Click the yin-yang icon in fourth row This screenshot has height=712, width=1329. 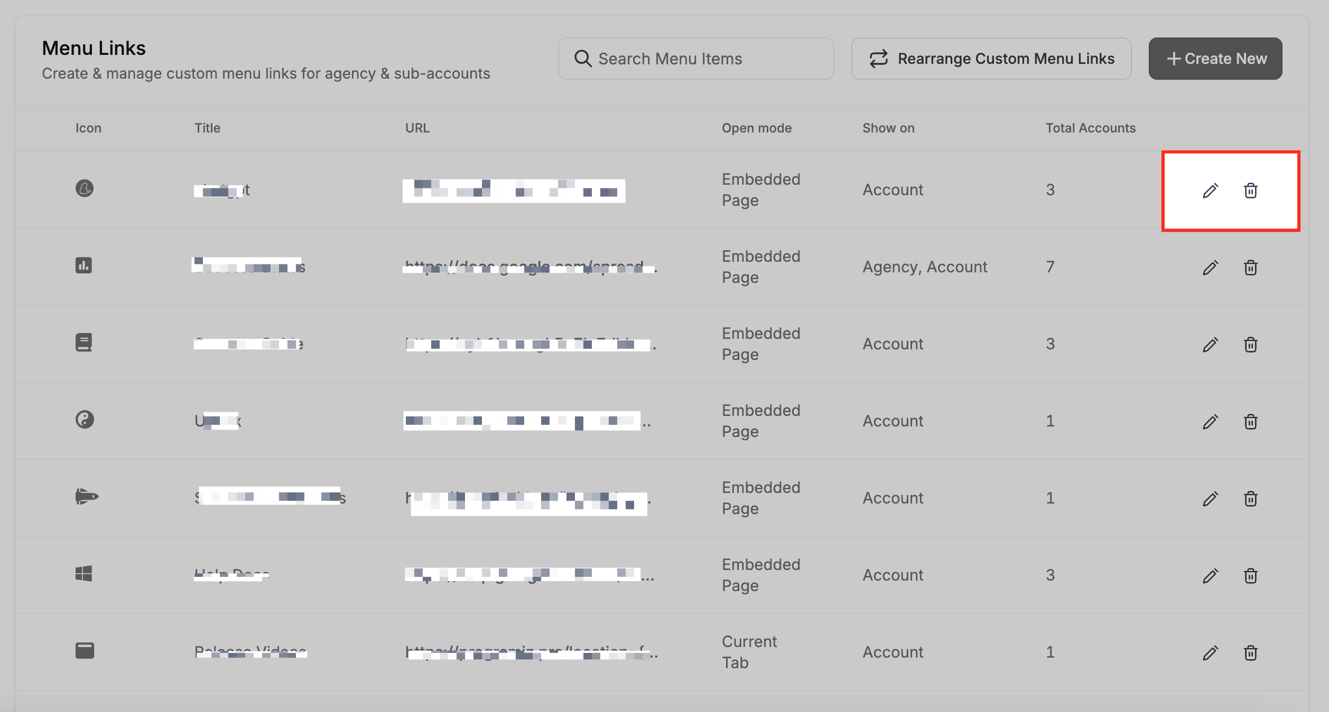pyautogui.click(x=85, y=420)
